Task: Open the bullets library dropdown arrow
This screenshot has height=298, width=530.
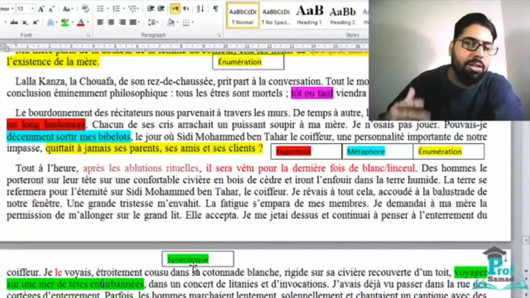Action: point(107,9)
